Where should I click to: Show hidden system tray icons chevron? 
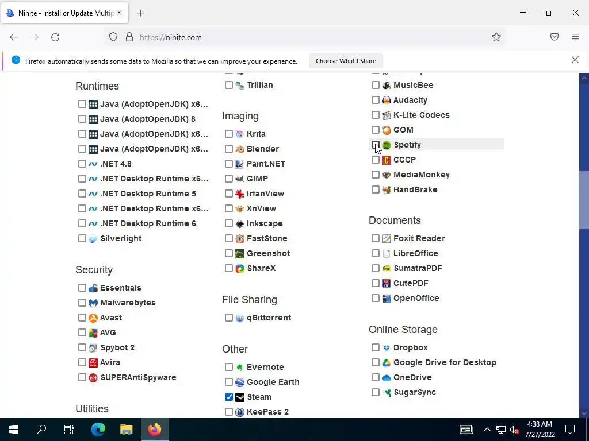tap(487, 430)
